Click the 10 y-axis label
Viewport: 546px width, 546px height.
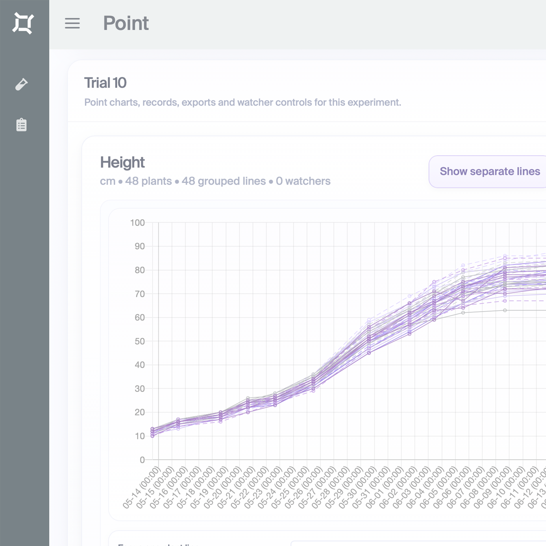(140, 436)
